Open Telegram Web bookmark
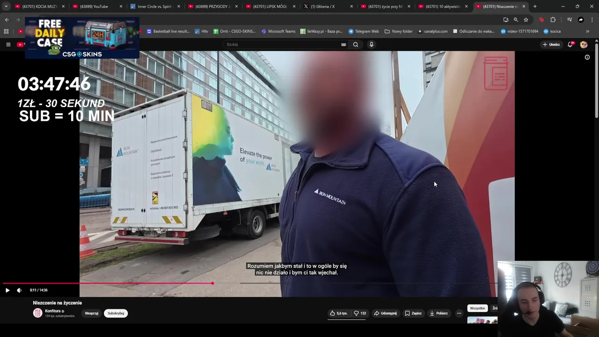Viewport: 599px width, 337px height. click(364, 31)
